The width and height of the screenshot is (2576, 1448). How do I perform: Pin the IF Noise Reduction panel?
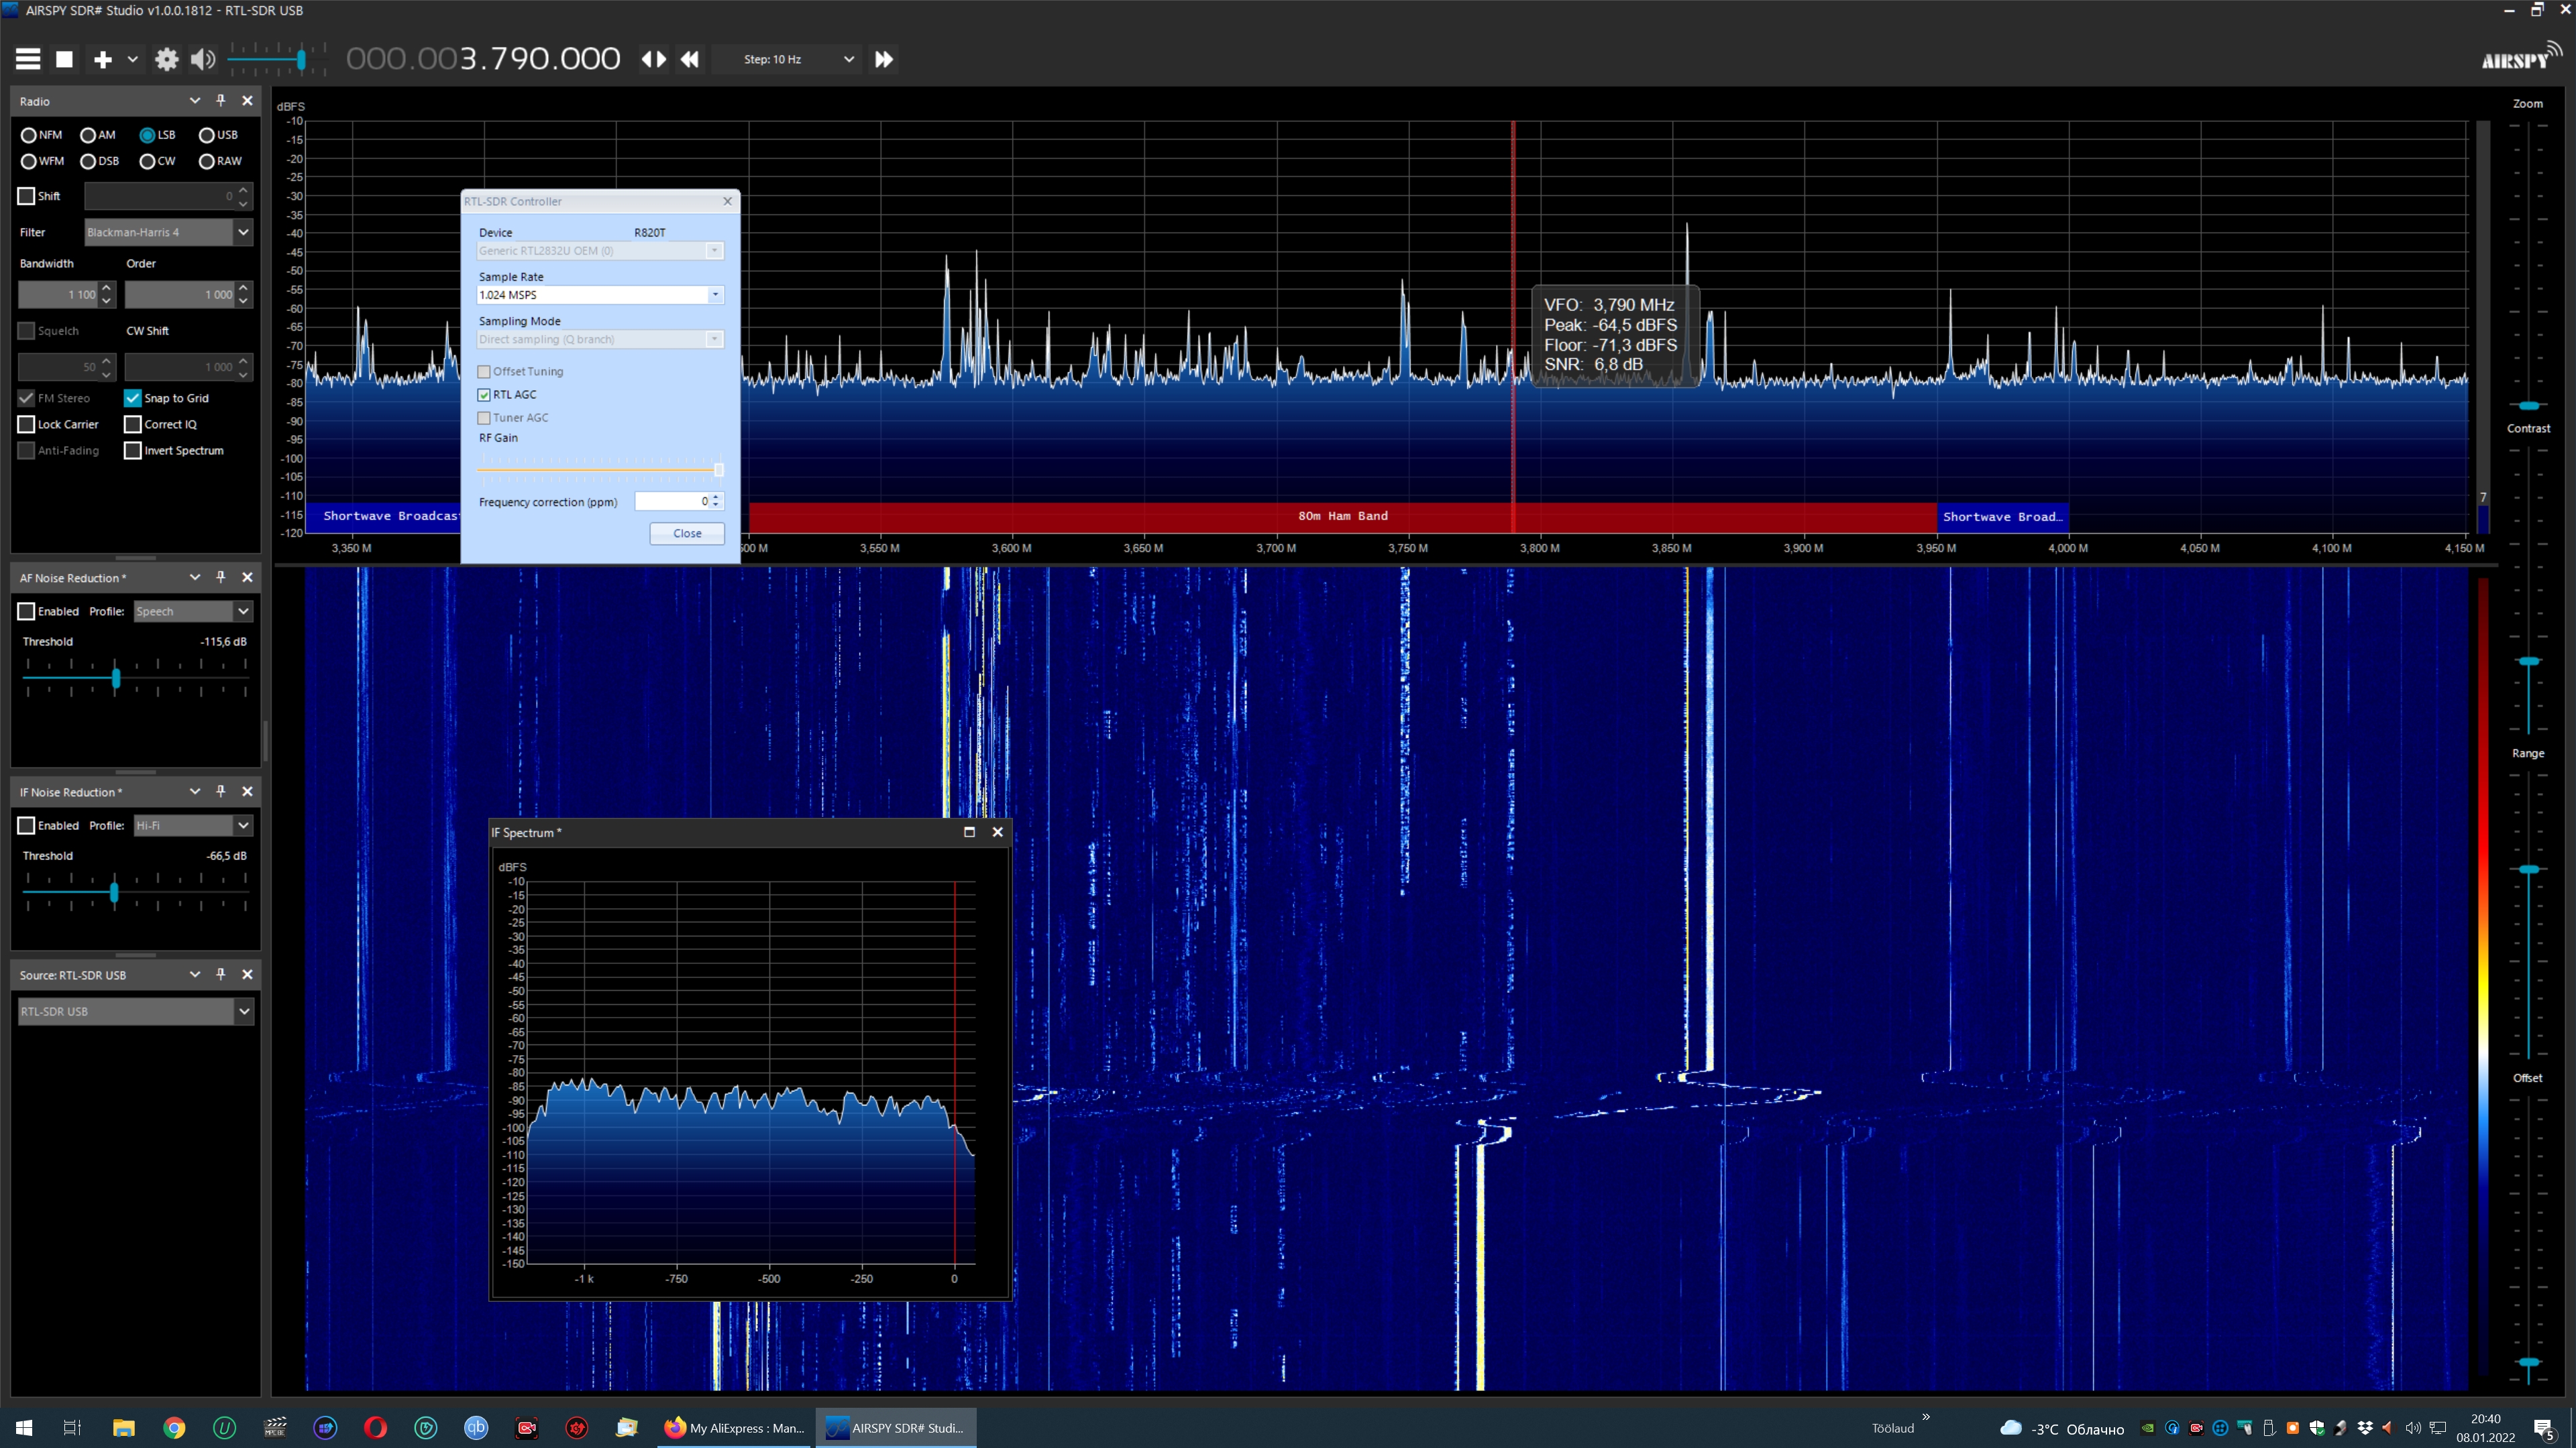(221, 792)
